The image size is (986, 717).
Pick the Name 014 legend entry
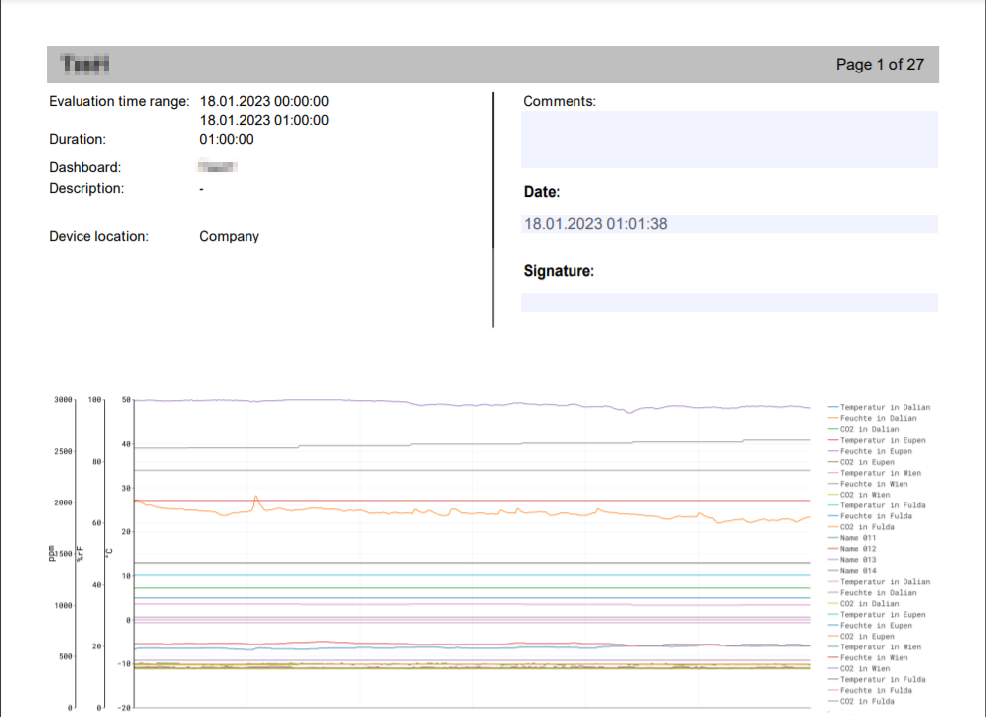click(x=857, y=571)
